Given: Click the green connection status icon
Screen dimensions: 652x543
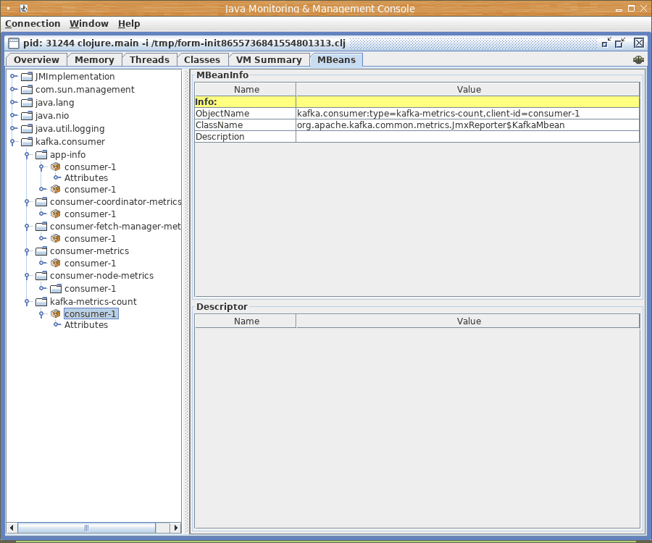Looking at the screenshot, I should coord(638,60).
